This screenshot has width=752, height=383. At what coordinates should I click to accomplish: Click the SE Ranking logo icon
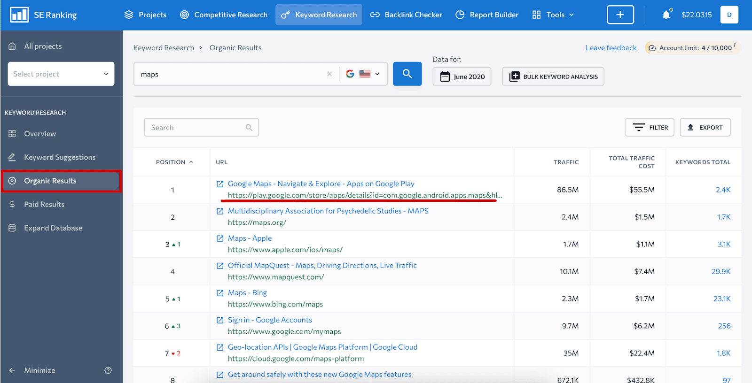pos(19,15)
